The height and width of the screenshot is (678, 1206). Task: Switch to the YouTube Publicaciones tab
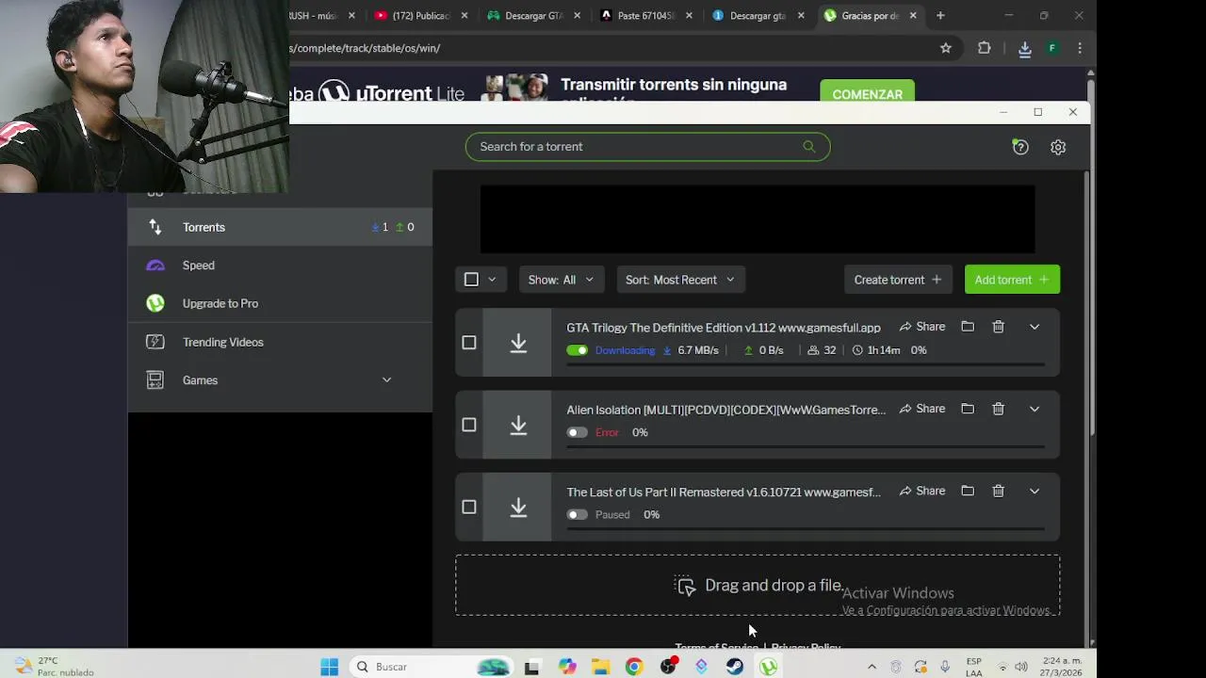[420, 15]
